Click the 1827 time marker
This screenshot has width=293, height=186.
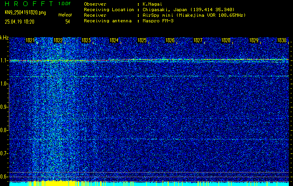(198, 40)
